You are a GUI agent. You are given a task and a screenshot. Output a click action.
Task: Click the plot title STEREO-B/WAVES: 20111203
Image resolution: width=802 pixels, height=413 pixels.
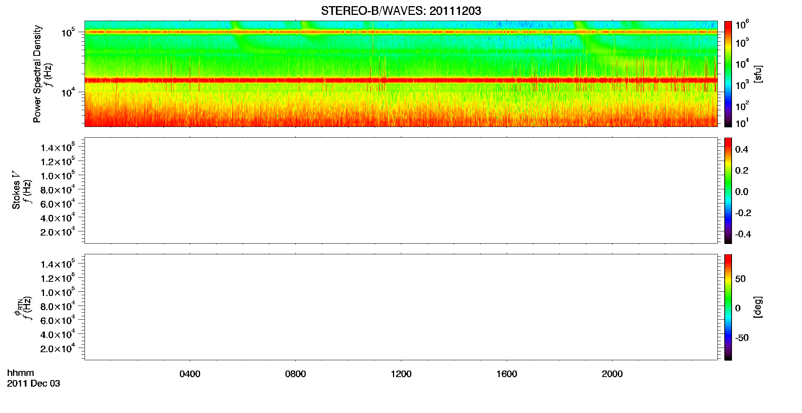point(401,11)
